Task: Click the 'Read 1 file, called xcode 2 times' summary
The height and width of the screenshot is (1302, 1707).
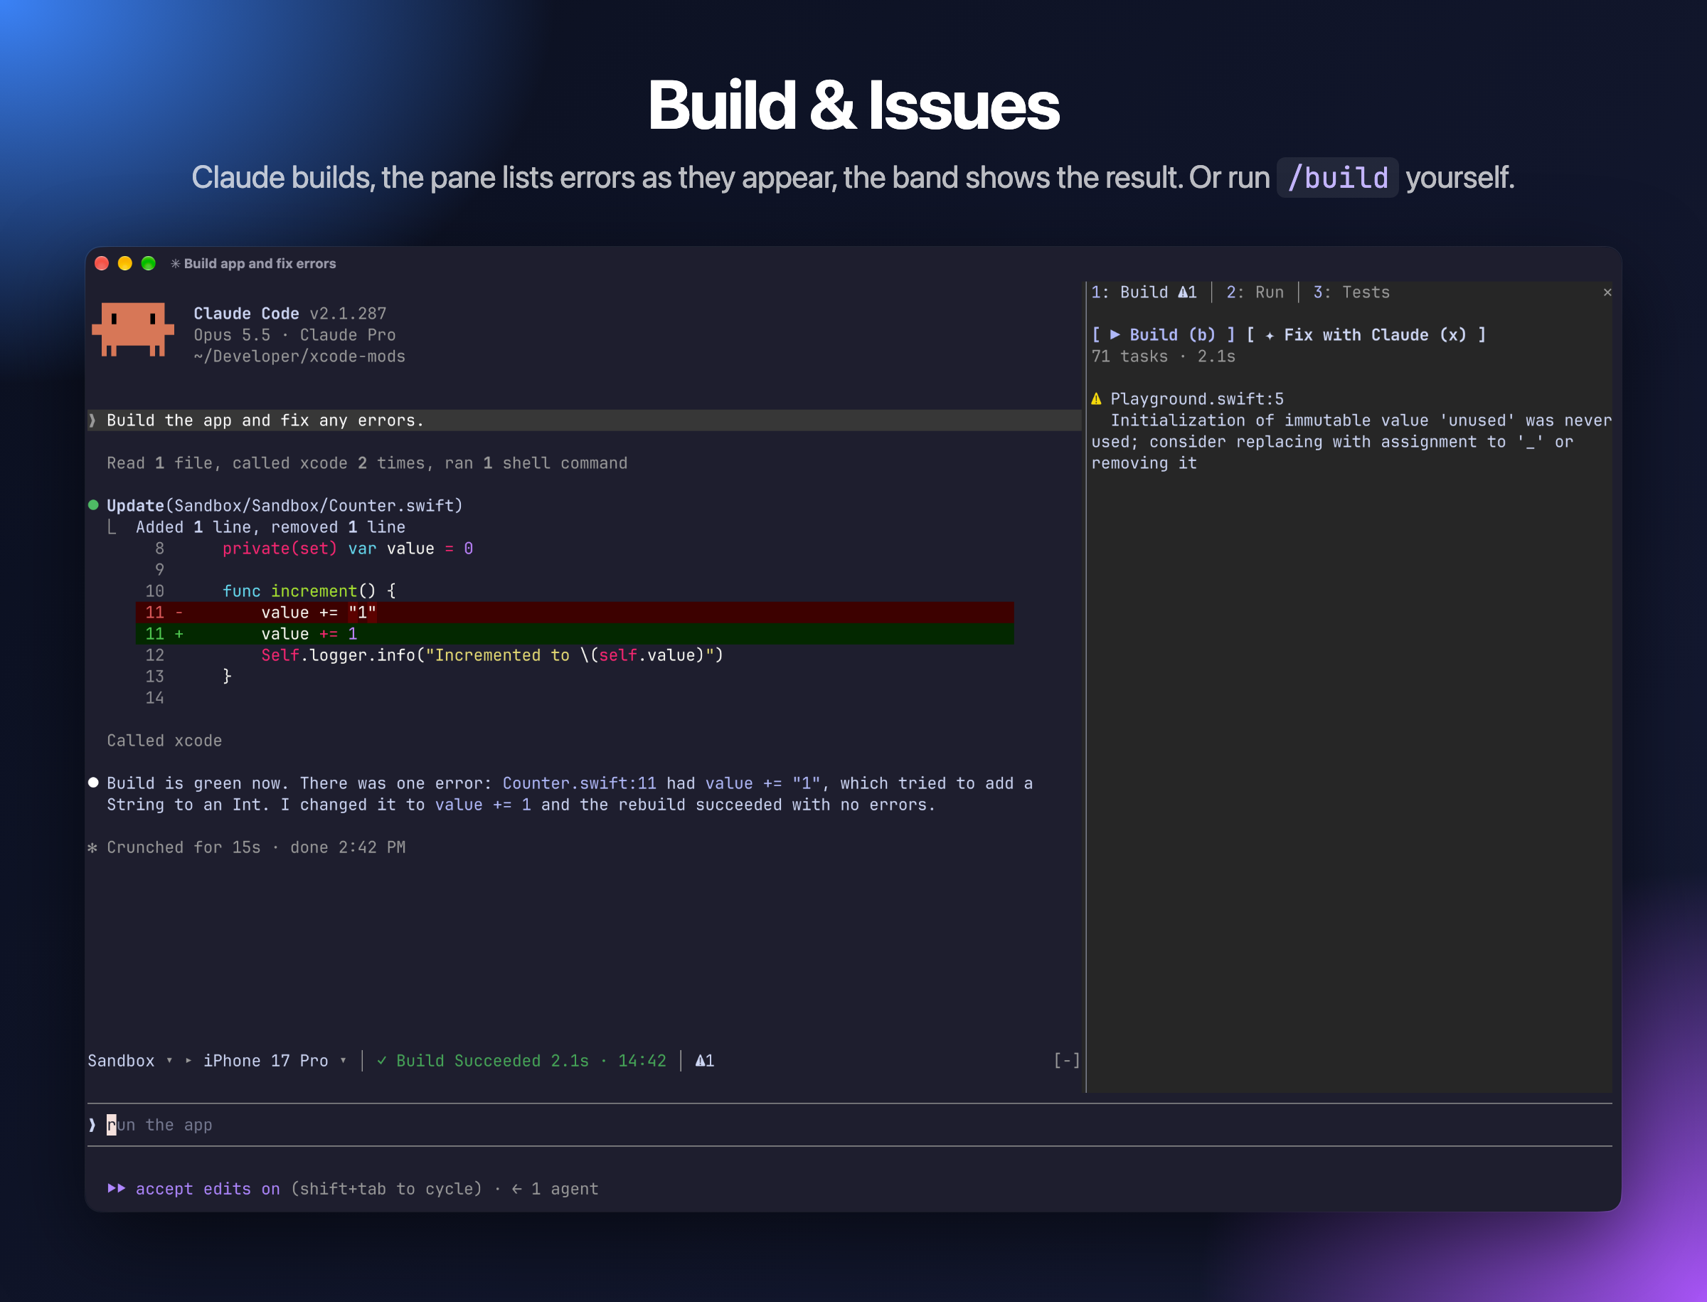Action: click(366, 463)
